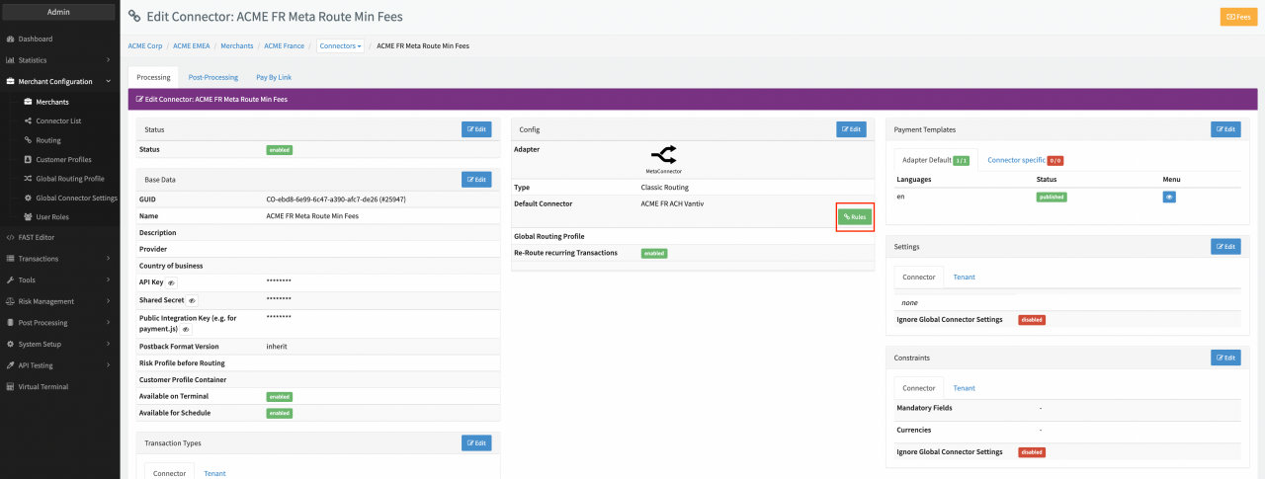
Task: Switch to the Post-Processing tab
Action: (212, 77)
